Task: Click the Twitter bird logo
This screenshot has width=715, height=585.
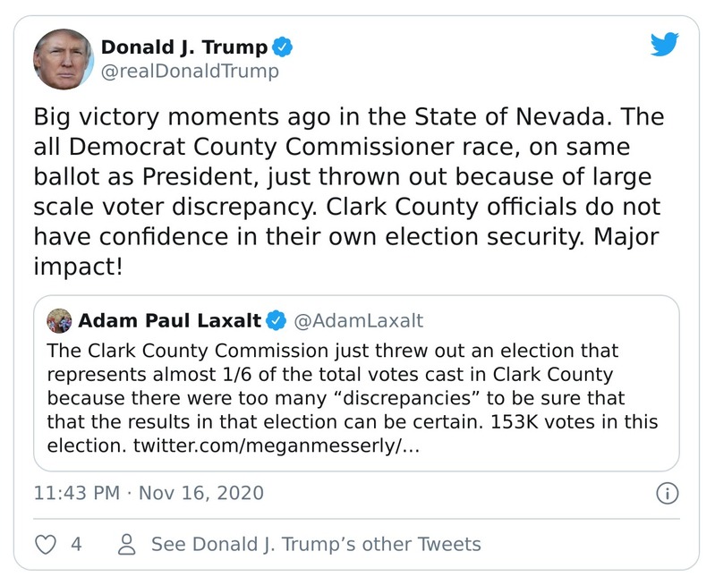Action: 665,45
